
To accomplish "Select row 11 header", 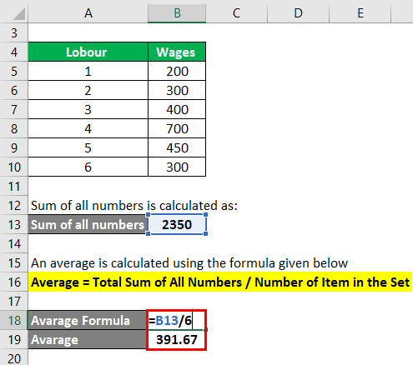I will pyautogui.click(x=14, y=186).
